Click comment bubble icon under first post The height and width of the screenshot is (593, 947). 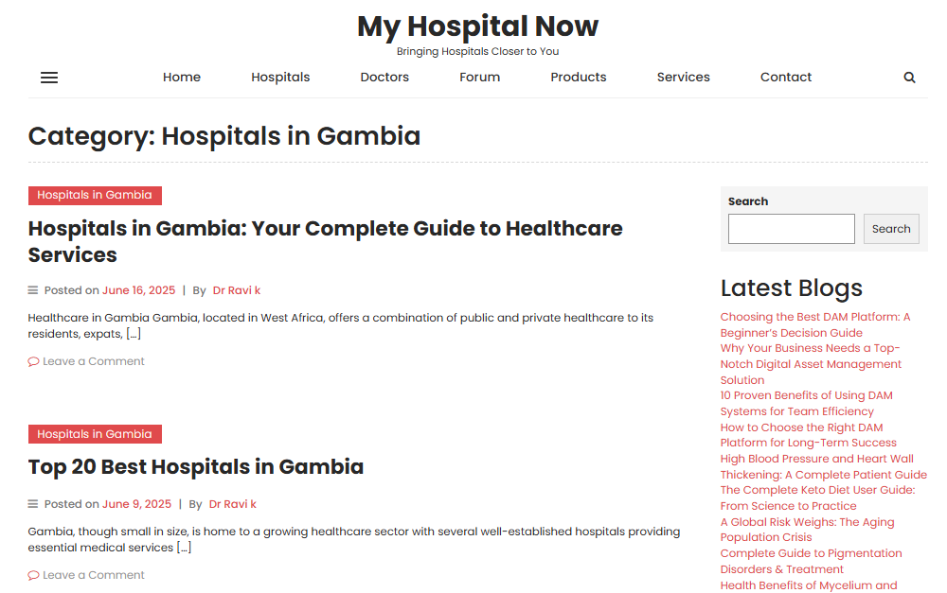tap(33, 361)
